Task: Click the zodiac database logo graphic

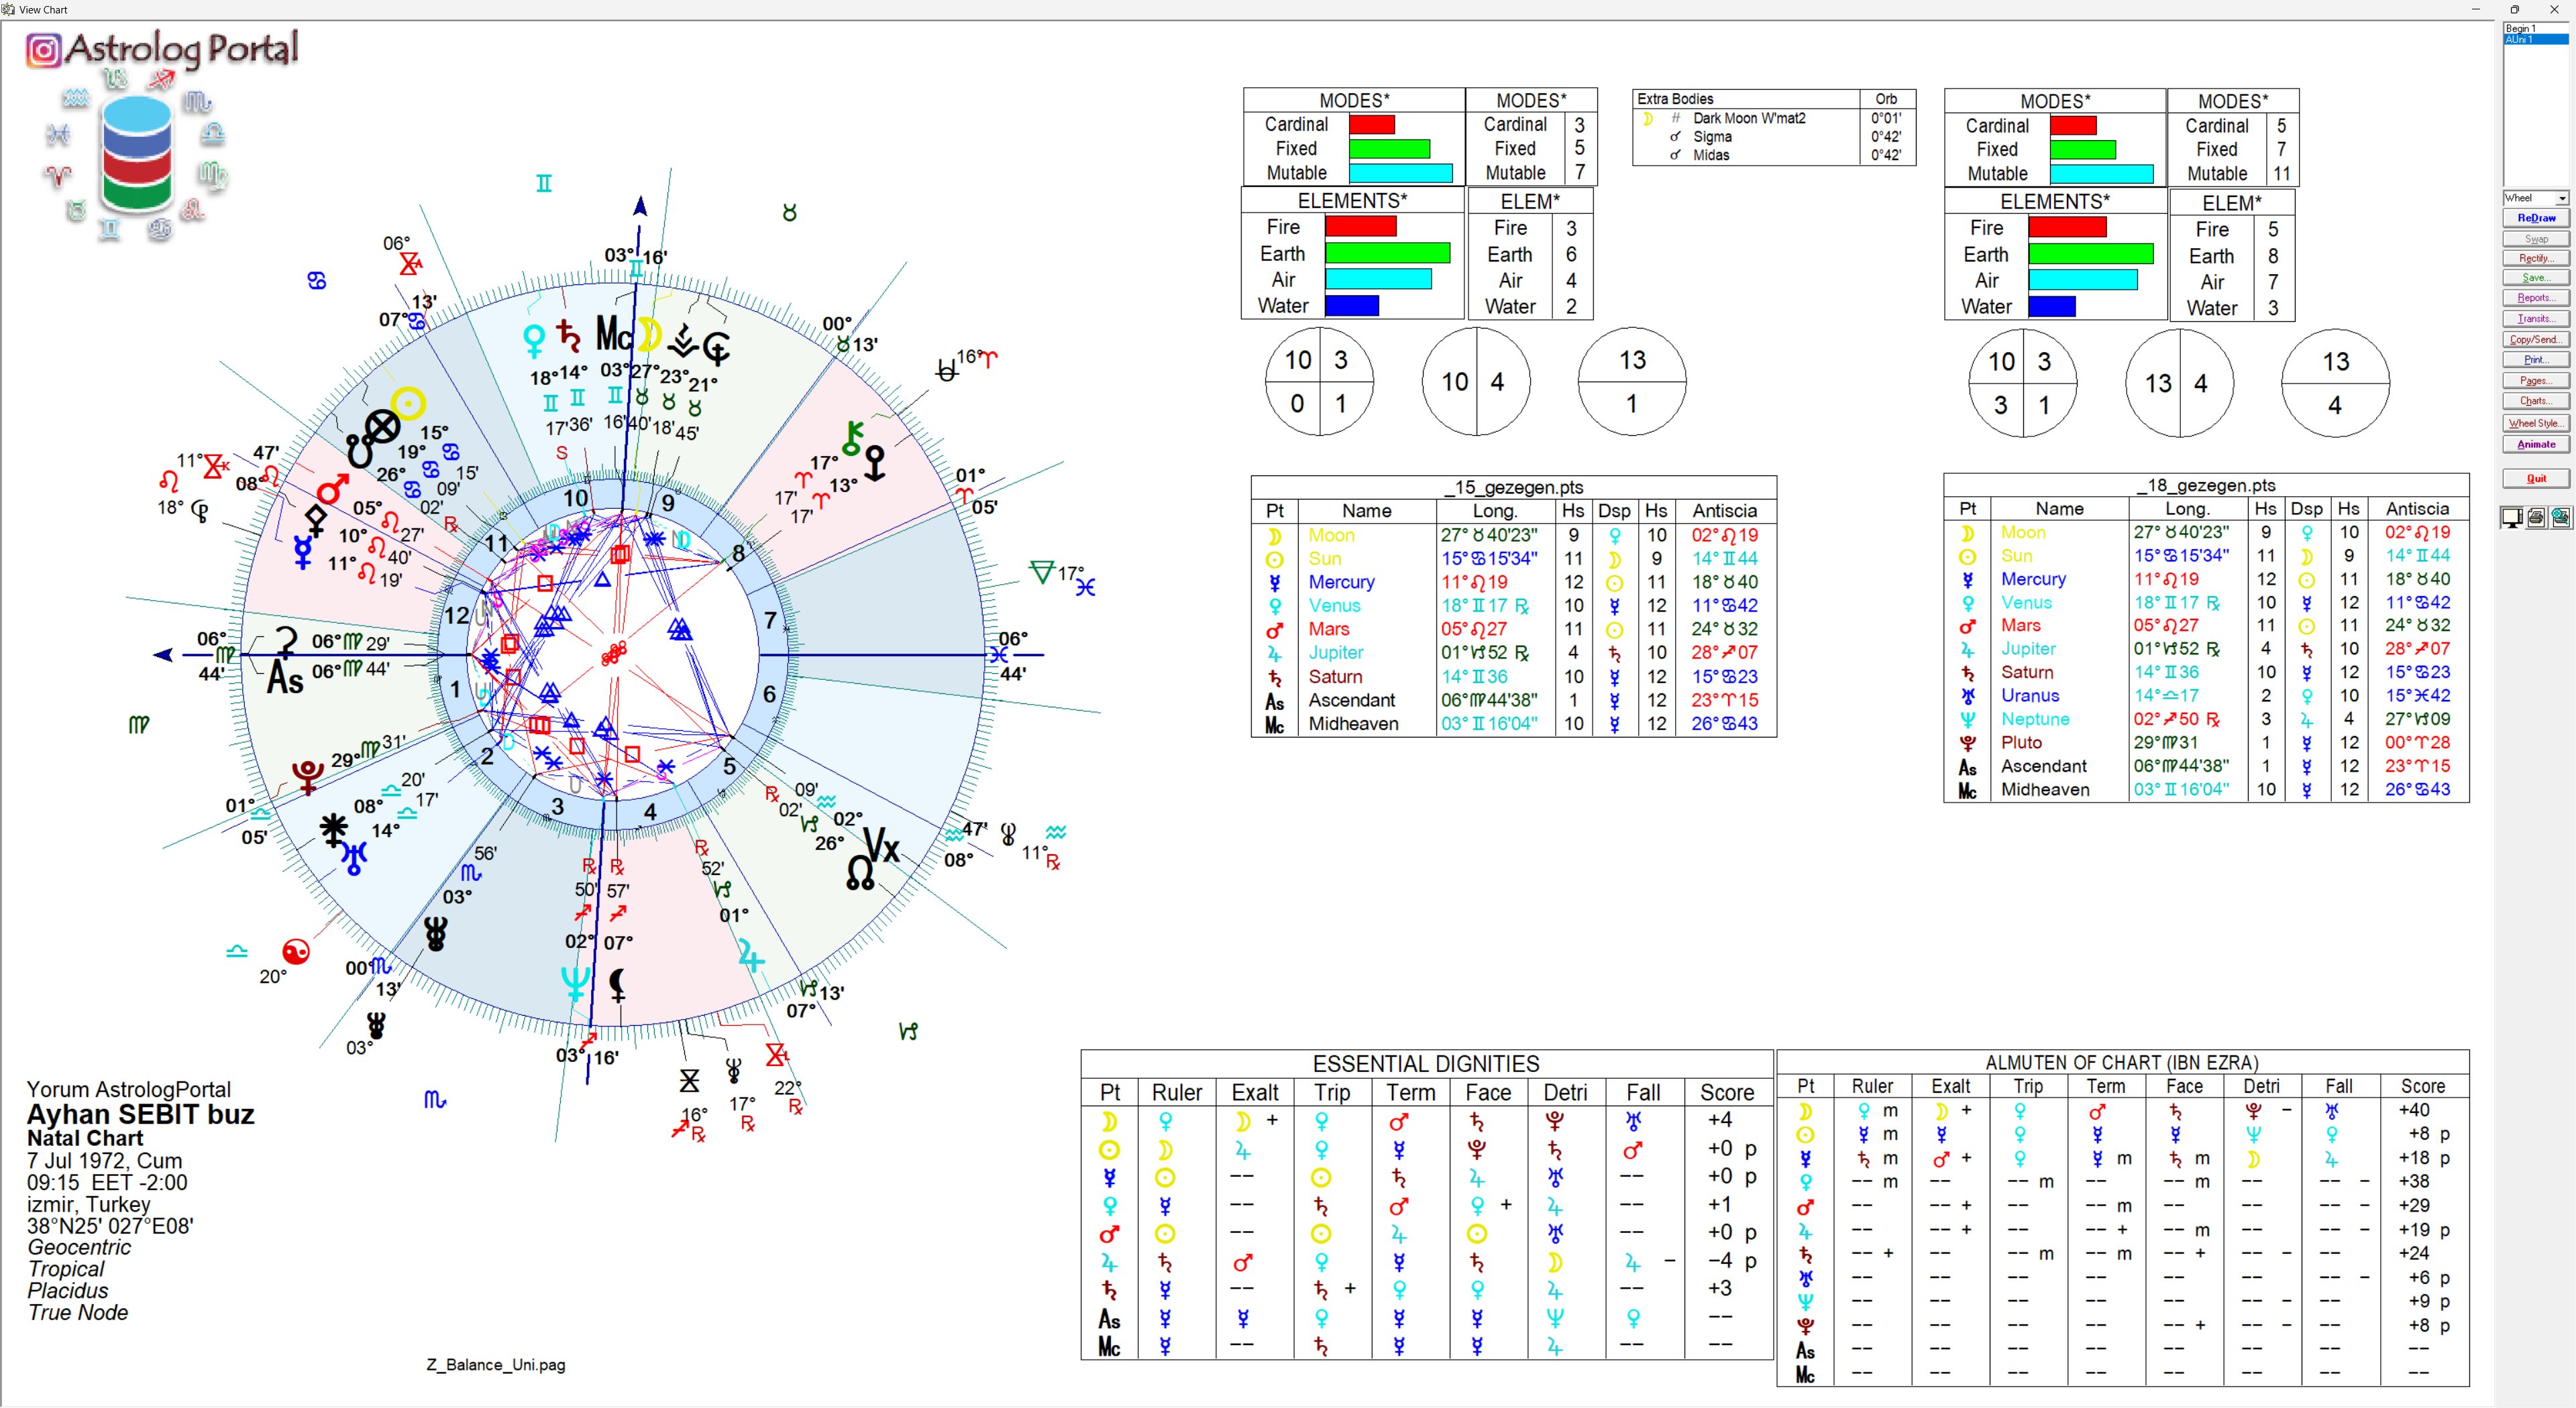Action: 137,155
